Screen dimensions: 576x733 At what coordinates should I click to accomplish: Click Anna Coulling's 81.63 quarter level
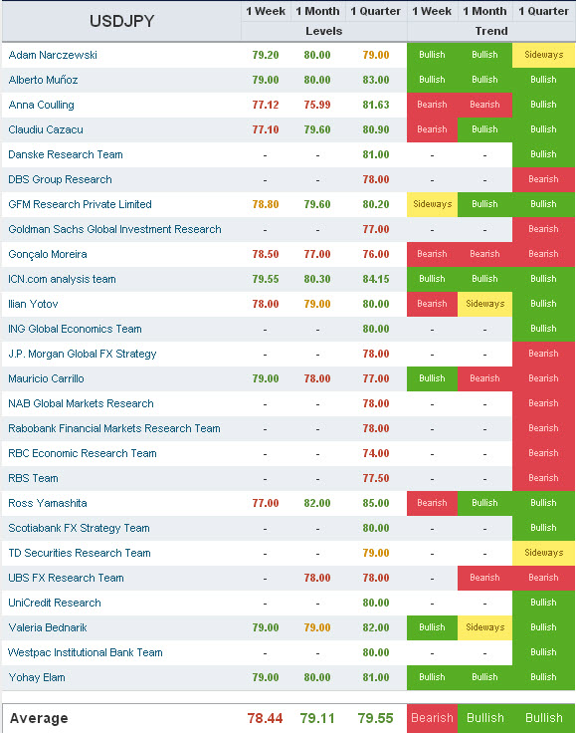(376, 105)
